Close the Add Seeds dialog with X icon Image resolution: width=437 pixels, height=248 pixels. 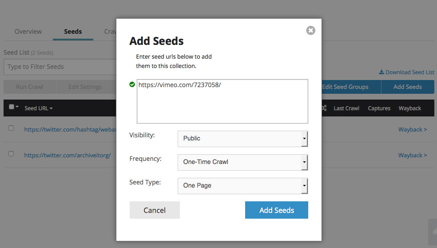pos(311,30)
